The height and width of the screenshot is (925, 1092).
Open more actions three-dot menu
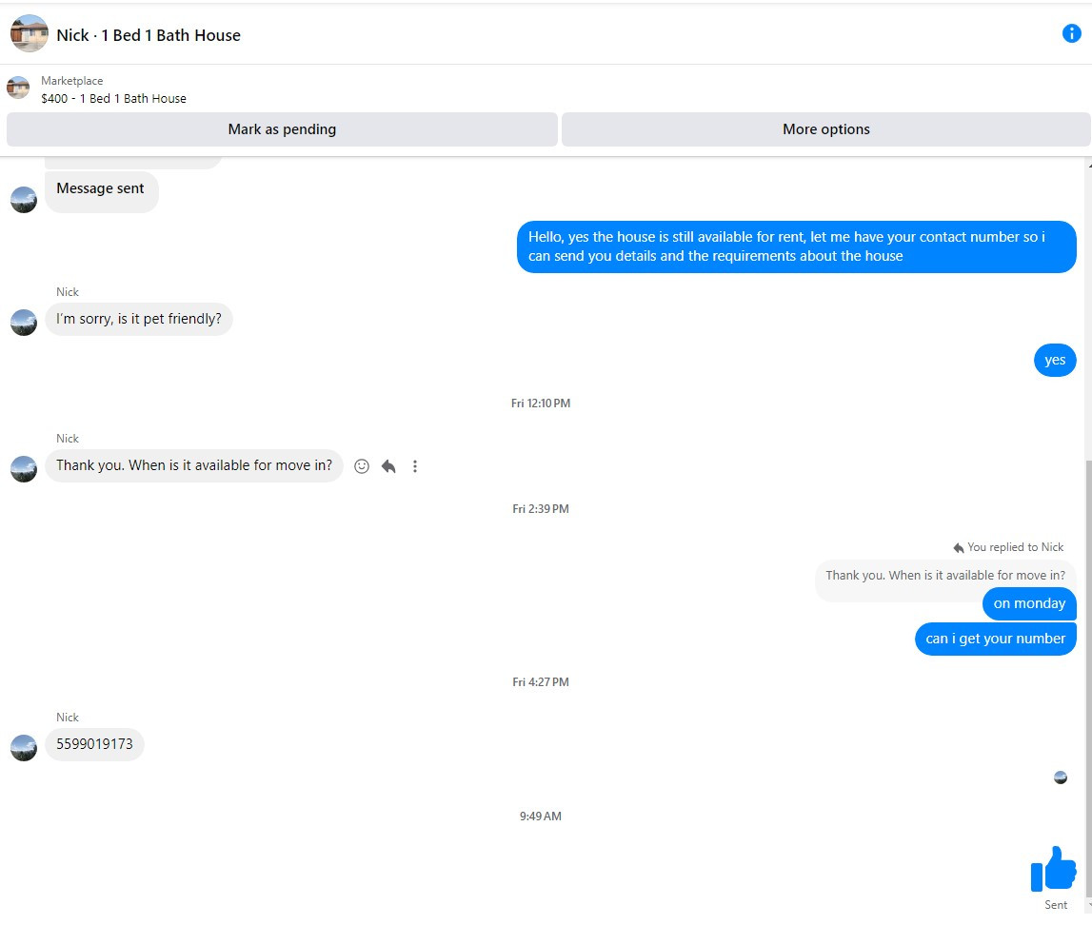415,466
